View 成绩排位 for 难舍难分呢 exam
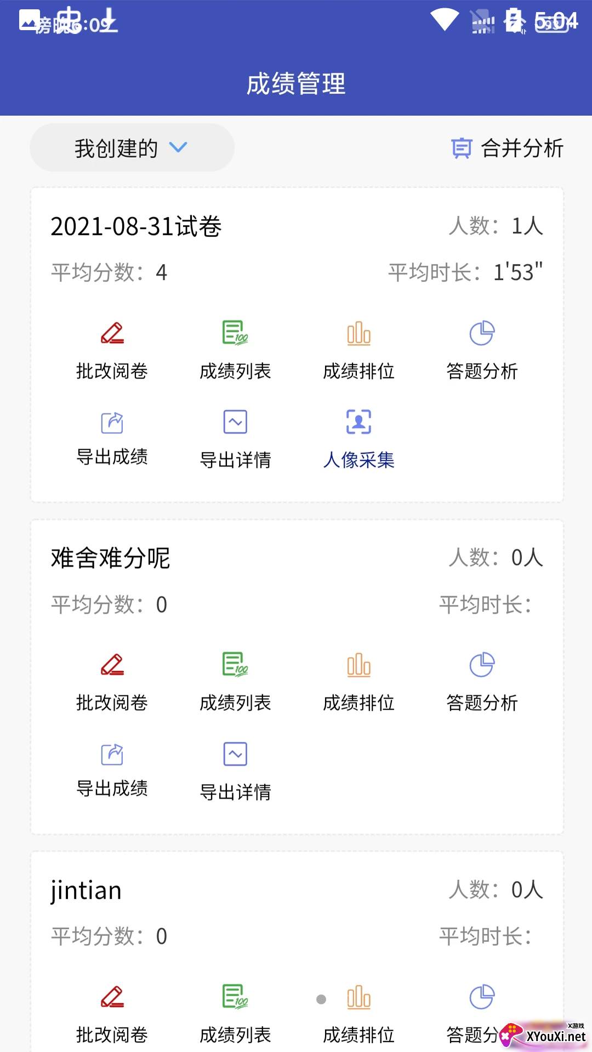The width and height of the screenshot is (592, 1052). 358,681
